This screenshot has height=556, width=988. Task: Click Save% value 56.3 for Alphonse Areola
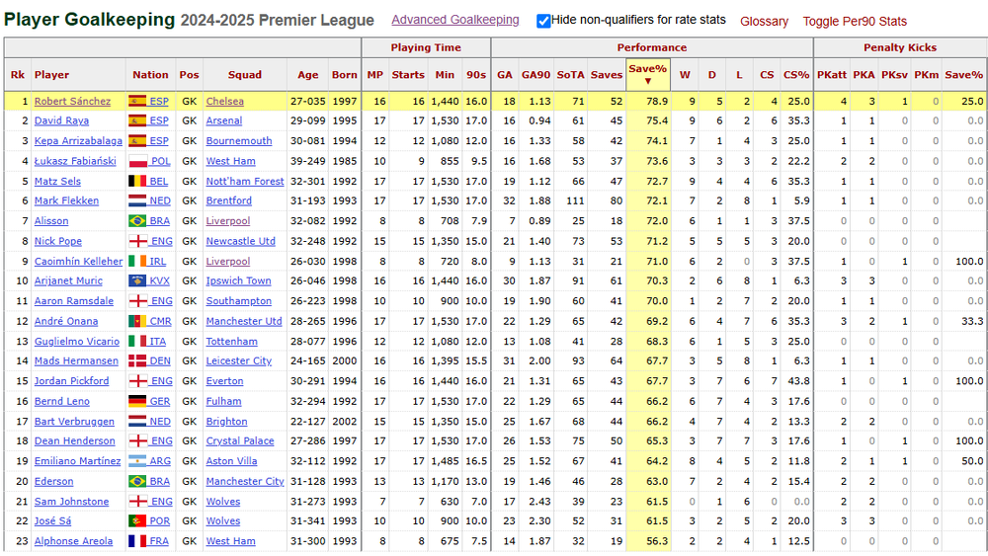click(x=657, y=541)
